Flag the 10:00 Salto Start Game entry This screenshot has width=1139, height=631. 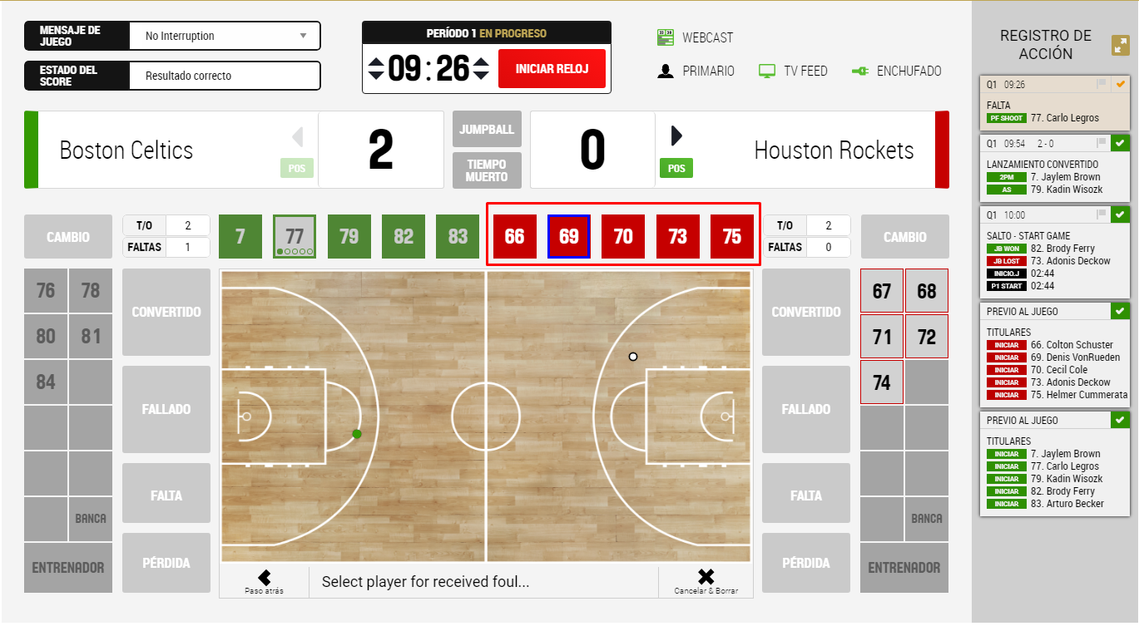pos(1102,214)
